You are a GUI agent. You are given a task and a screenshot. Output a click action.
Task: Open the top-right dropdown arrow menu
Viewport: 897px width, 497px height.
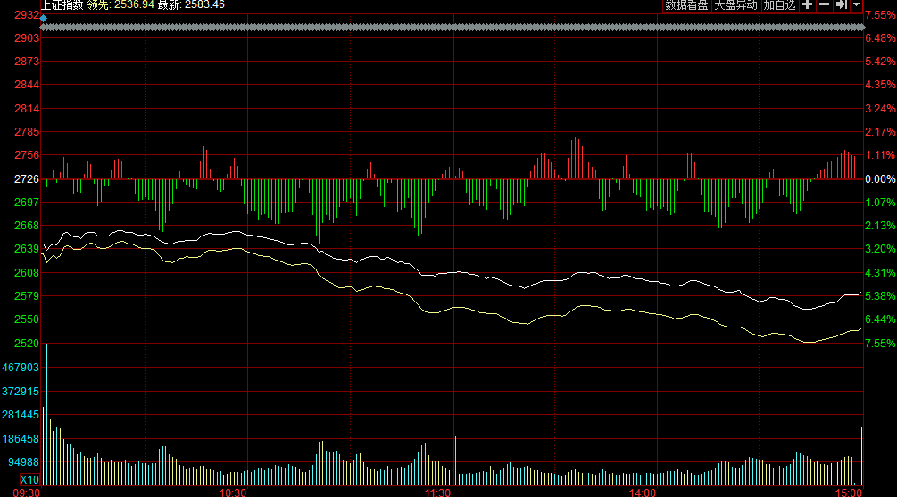[856, 4]
